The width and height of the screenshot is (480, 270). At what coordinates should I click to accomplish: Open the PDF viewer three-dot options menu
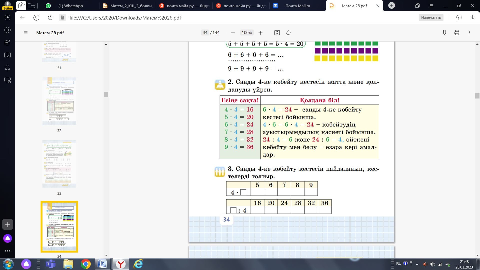(x=469, y=33)
